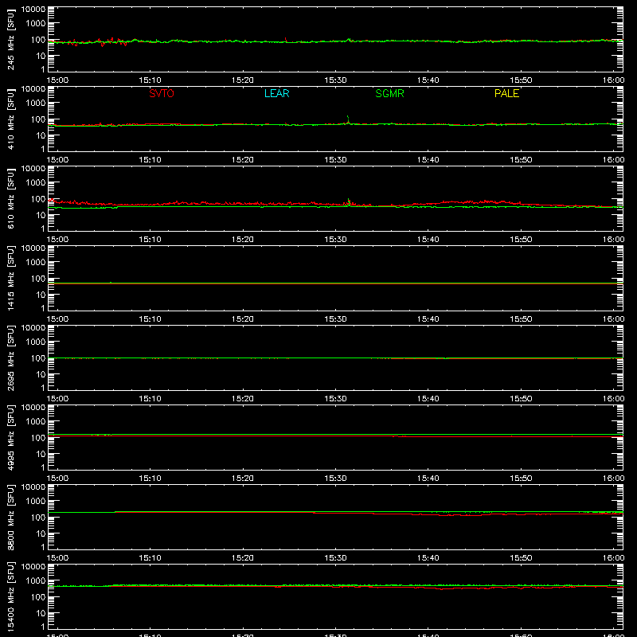Click the green spike in the 410 MHz plot
Screen dimensions: 637x637
348,119
